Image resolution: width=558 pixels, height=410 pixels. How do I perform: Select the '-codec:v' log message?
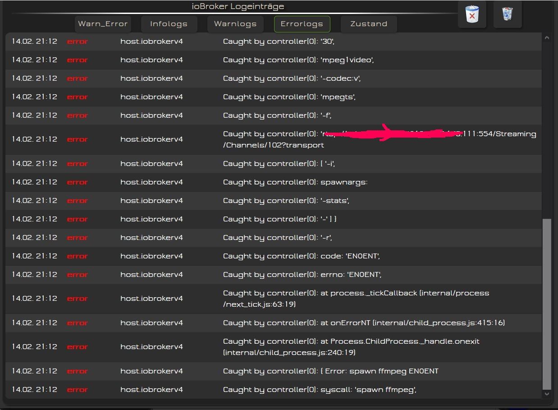(292, 78)
